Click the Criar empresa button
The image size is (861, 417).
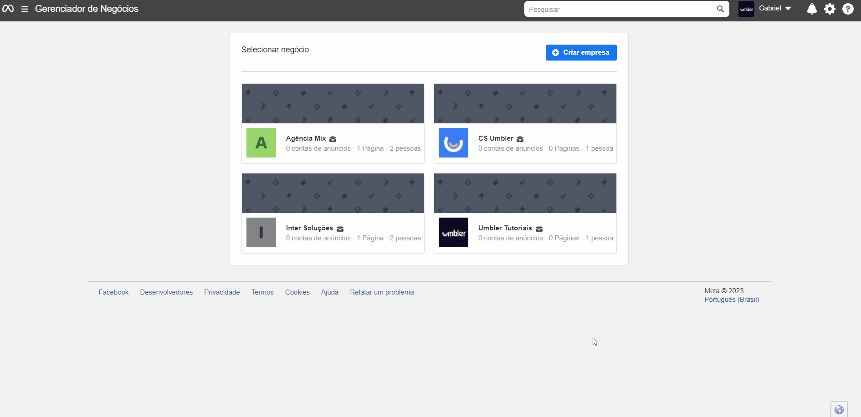click(x=581, y=52)
